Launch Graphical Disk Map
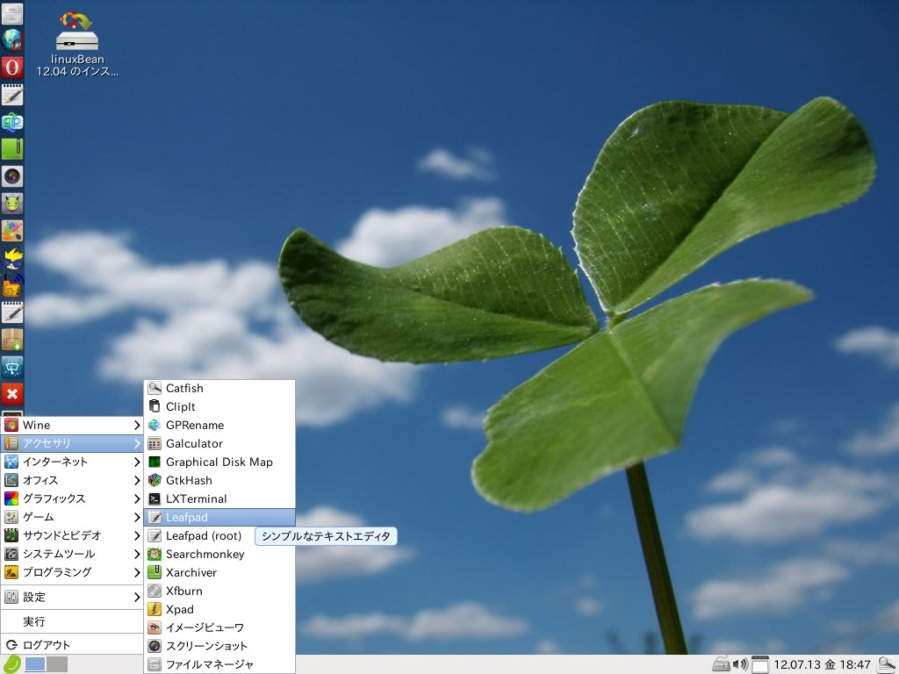The height and width of the screenshot is (674, 899). 219,462
